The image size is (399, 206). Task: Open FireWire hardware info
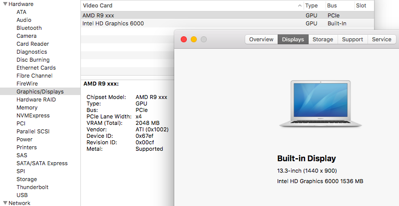point(27,84)
